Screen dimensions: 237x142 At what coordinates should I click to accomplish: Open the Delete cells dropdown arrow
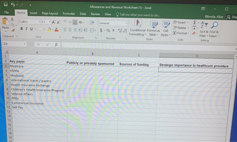(x=188, y=28)
